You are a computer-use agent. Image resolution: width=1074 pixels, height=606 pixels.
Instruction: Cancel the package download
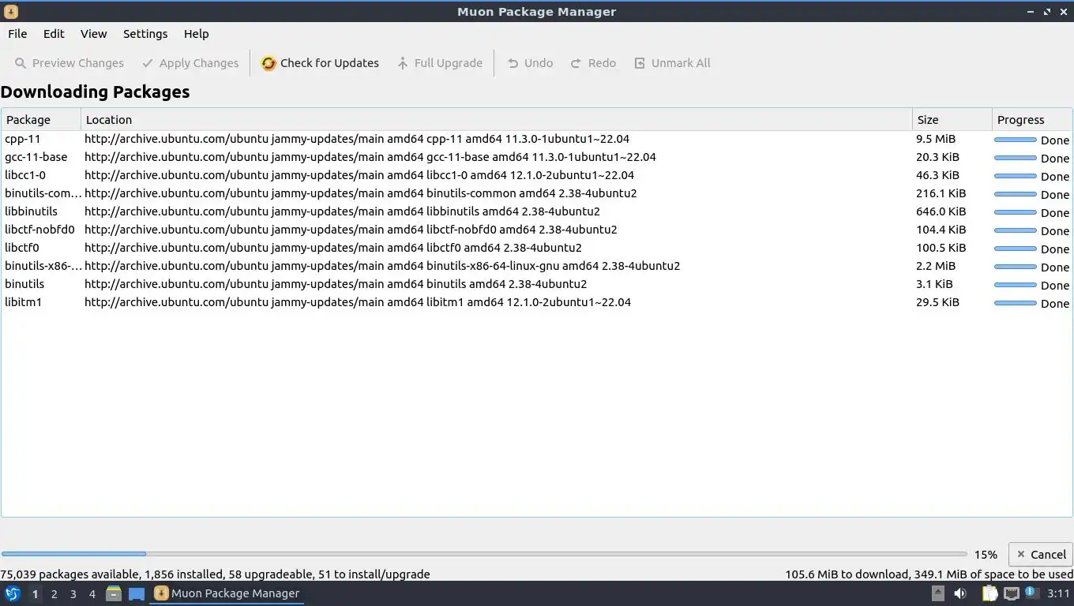pos(1041,555)
